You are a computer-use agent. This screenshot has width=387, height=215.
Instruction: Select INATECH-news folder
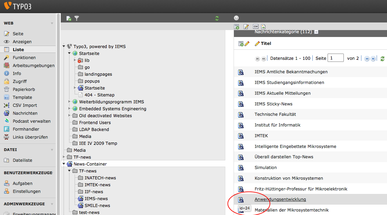click(x=100, y=178)
